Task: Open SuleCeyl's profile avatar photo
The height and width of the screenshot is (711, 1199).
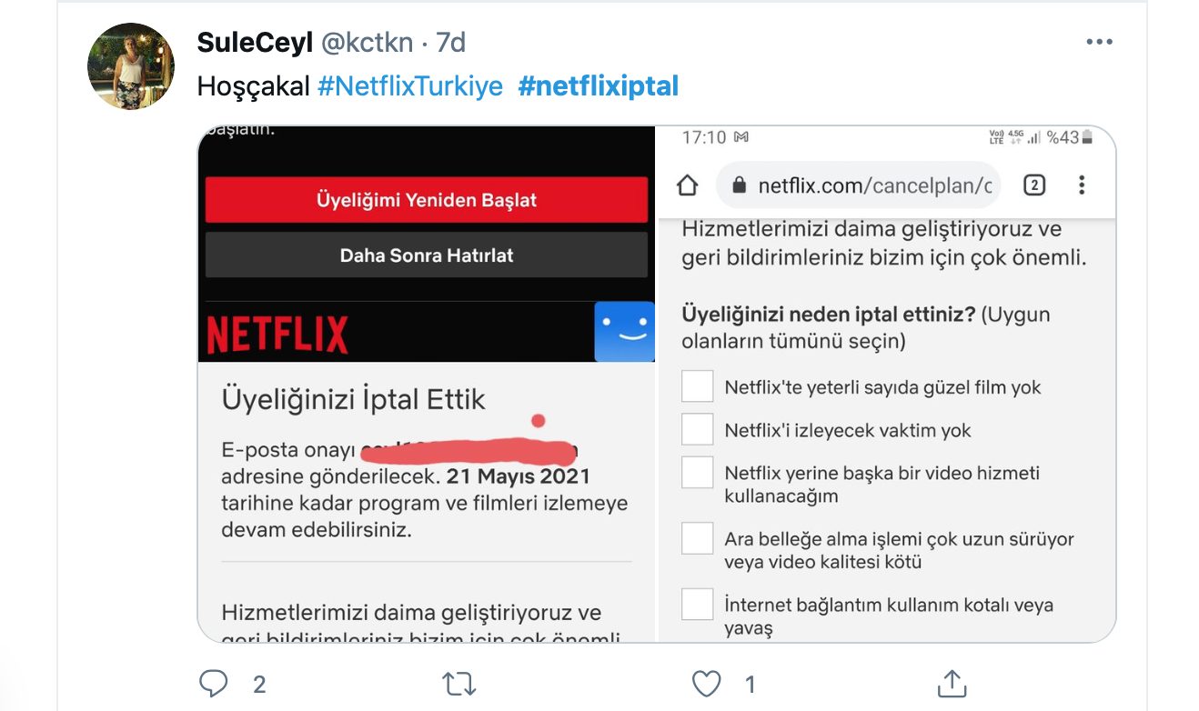Action: (131, 66)
